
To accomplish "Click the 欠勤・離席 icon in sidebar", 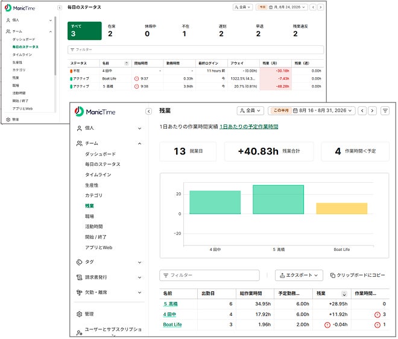I will pyautogui.click(x=79, y=293).
